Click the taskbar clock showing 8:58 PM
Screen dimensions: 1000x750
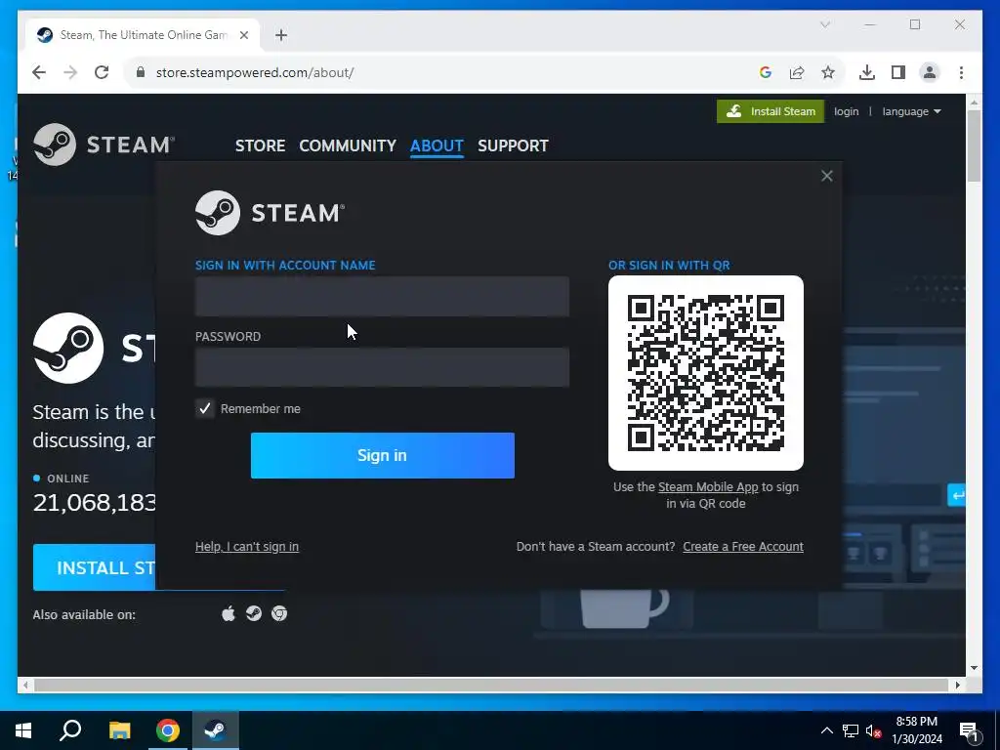pyautogui.click(x=916, y=730)
